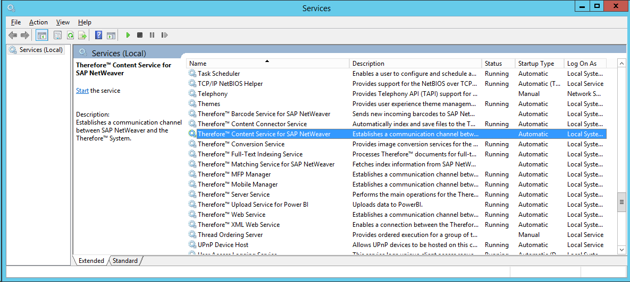Open the Properties toolbar icon
The image size is (630, 282).
point(57,36)
